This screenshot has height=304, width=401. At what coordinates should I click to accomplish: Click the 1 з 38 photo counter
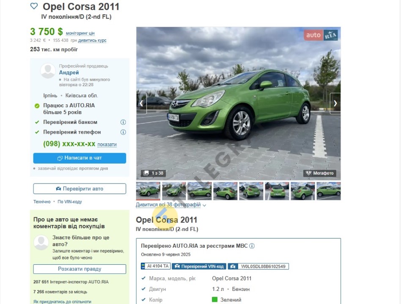(x=153, y=173)
